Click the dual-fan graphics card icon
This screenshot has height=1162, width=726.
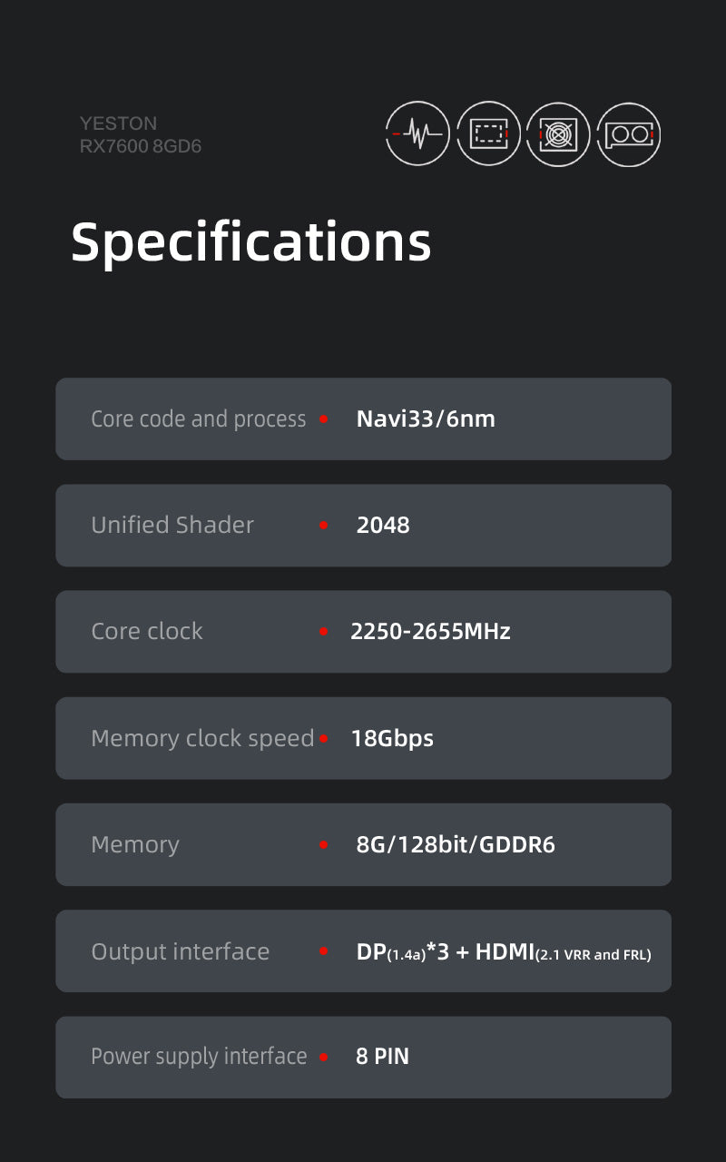point(628,134)
